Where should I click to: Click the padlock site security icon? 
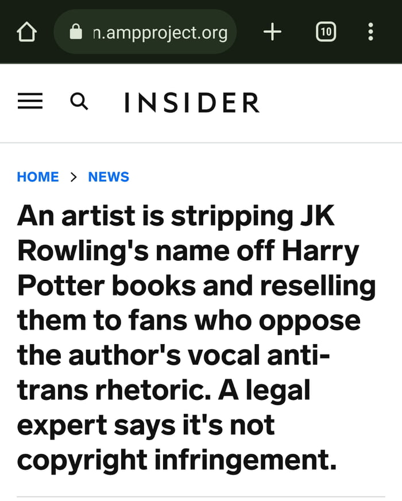(76, 32)
